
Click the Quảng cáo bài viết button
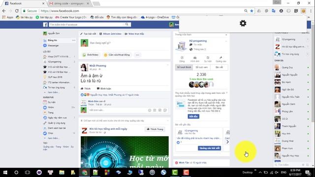click(x=209, y=148)
